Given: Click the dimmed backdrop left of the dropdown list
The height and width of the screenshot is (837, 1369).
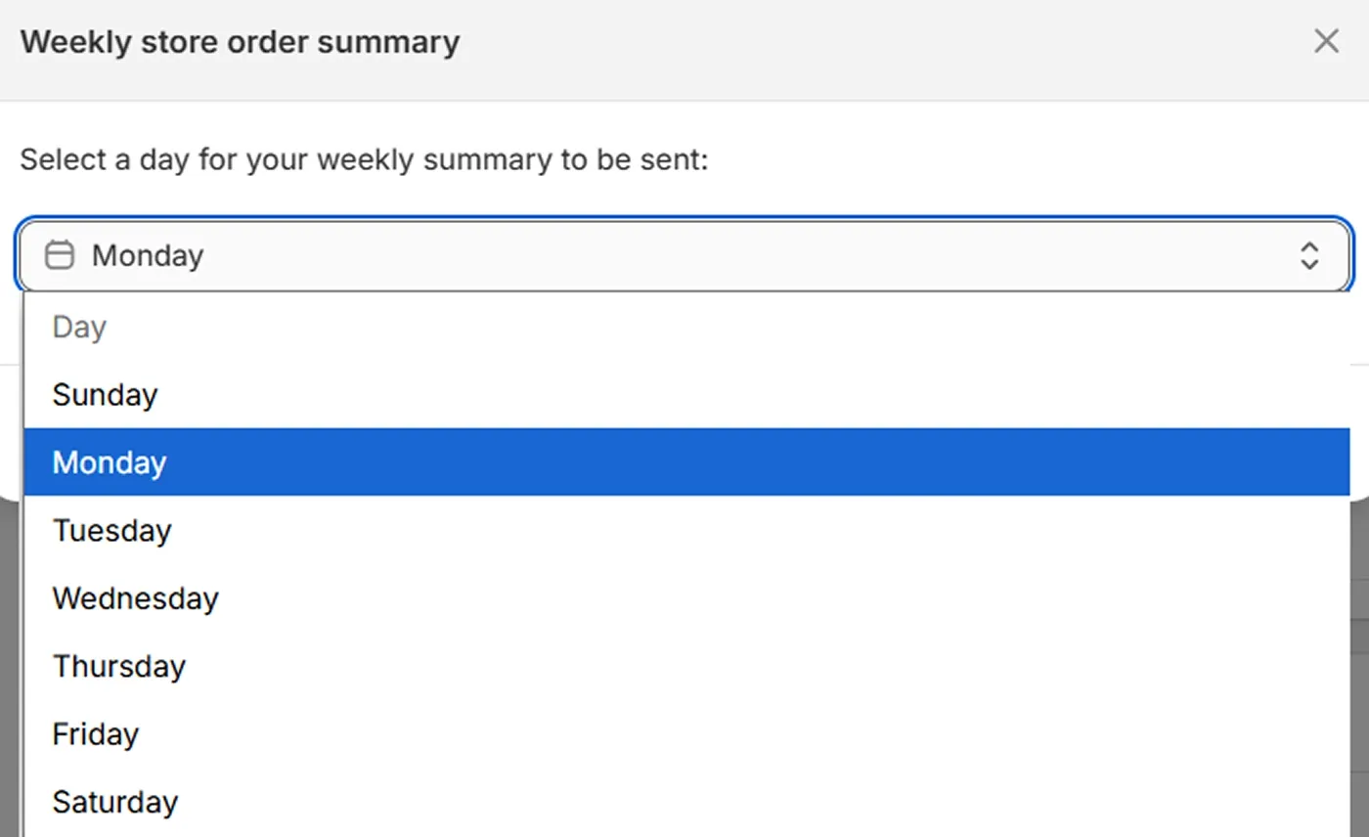Looking at the screenshot, I should 10,665.
